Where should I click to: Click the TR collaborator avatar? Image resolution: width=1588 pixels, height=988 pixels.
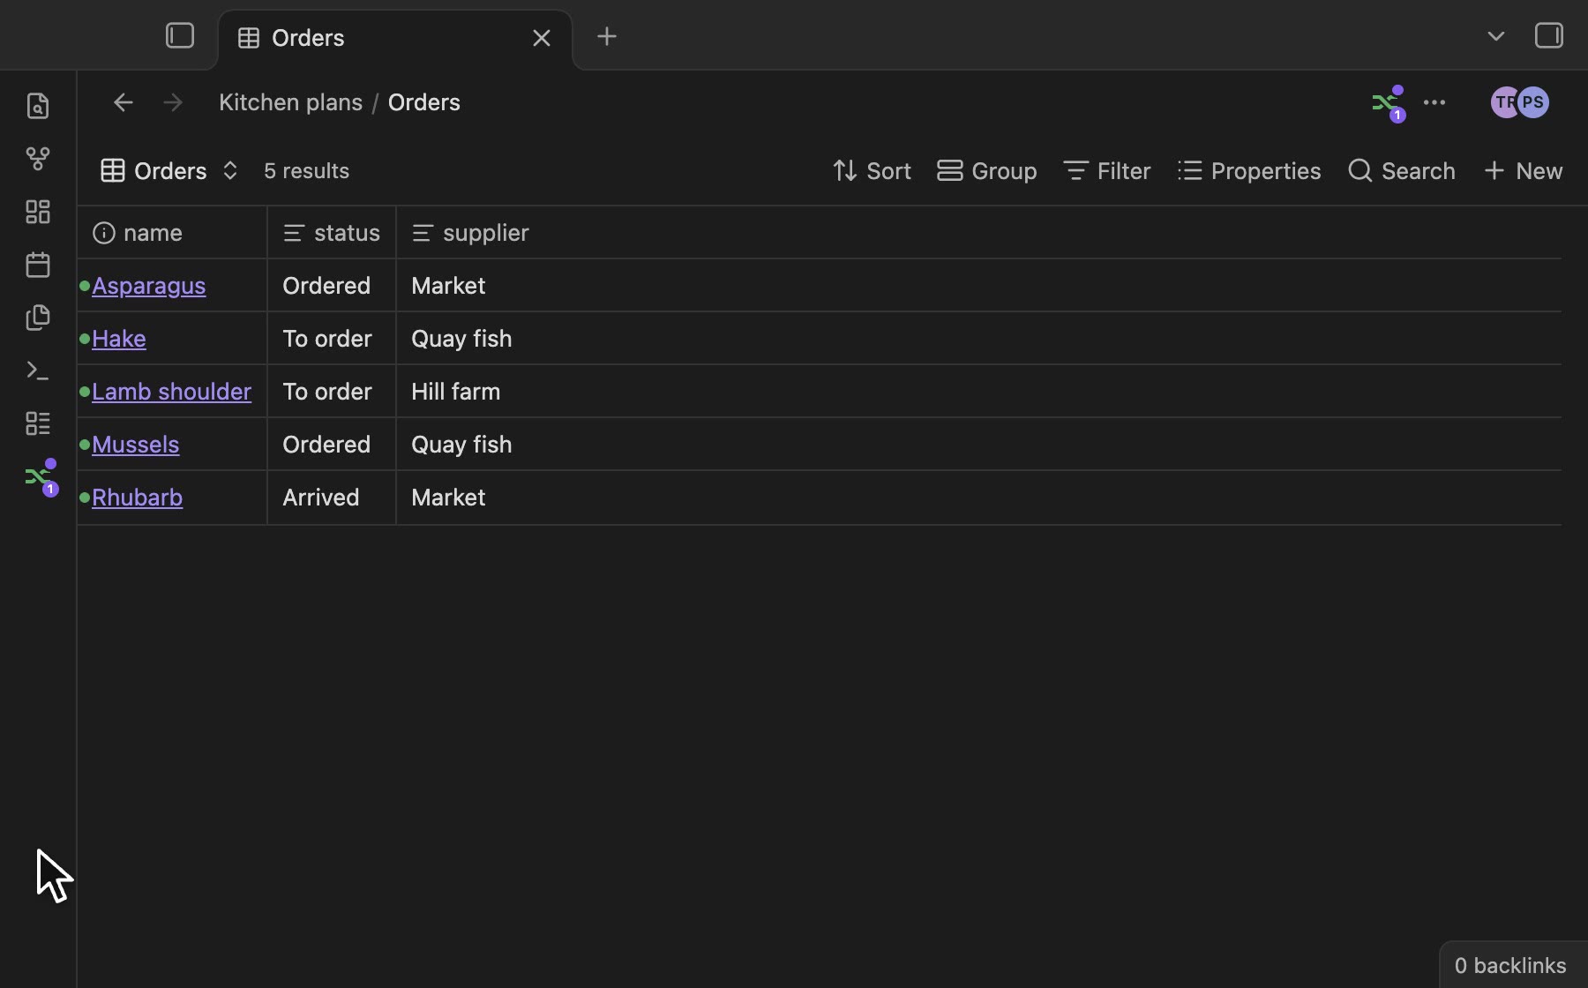pos(1502,102)
